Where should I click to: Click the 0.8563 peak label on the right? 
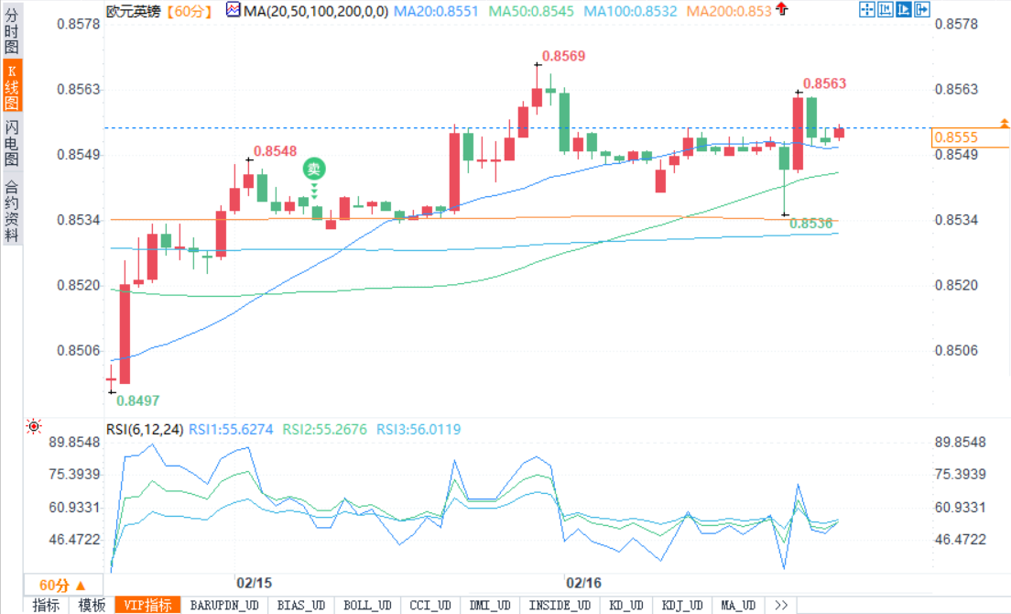click(824, 83)
